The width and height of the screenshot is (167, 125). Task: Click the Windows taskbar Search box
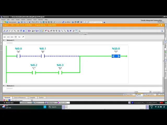click(55, 107)
